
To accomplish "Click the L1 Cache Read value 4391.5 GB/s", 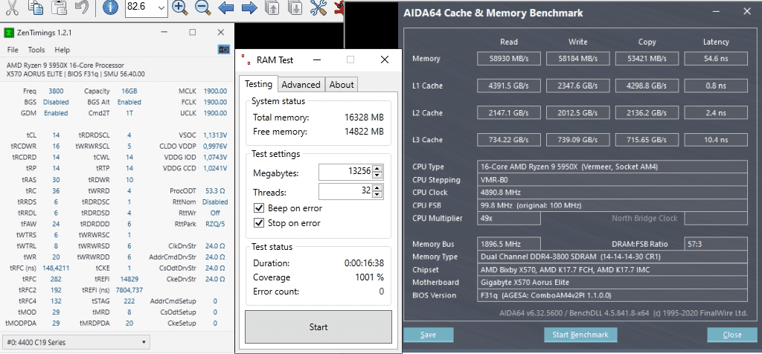I will click(x=509, y=86).
